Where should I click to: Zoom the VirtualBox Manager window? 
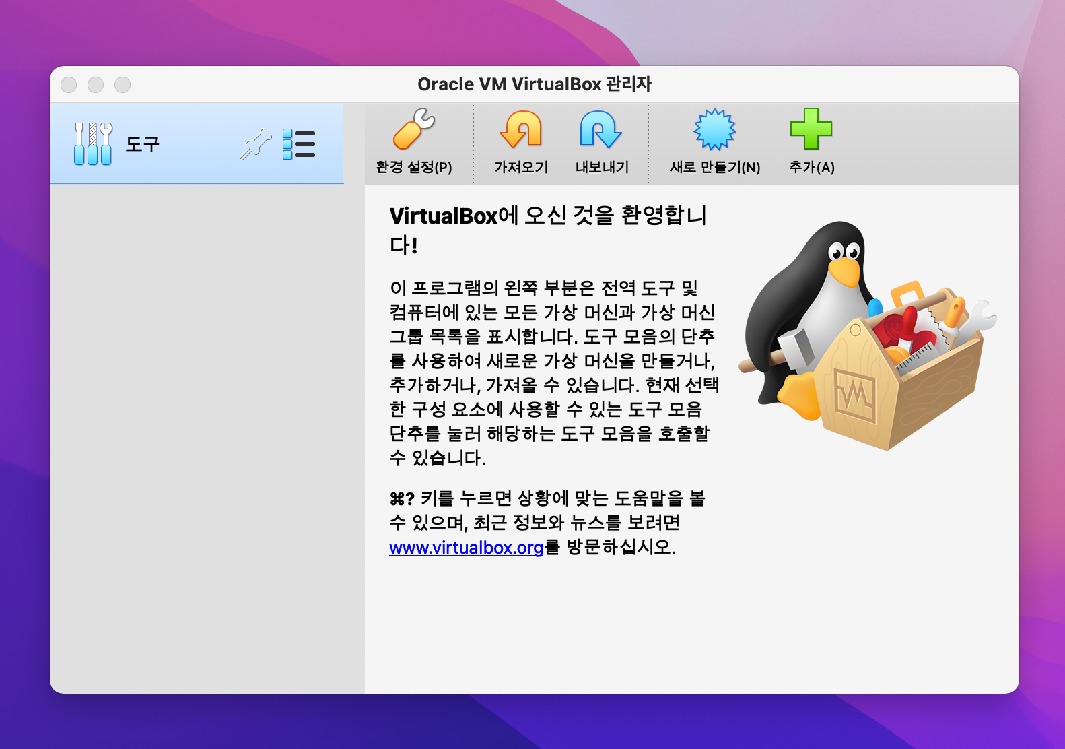pyautogui.click(x=123, y=85)
